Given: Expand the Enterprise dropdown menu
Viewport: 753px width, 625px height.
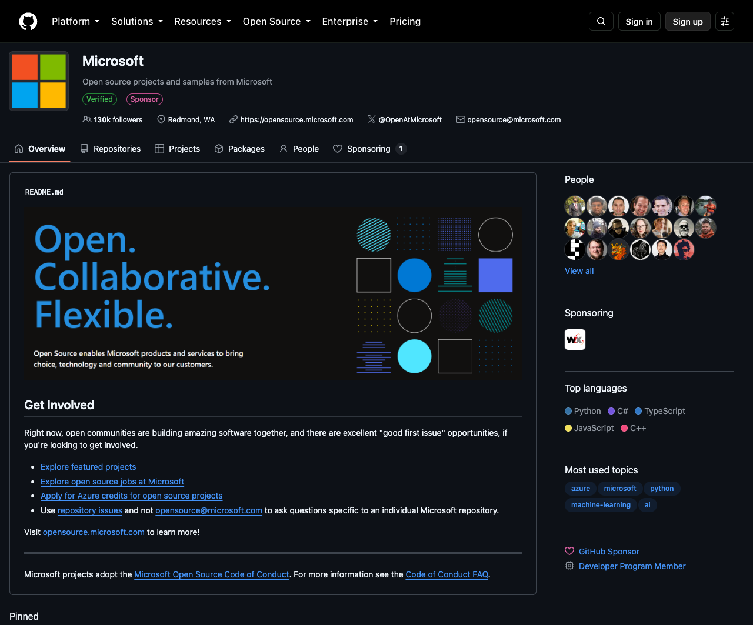Looking at the screenshot, I should point(350,21).
